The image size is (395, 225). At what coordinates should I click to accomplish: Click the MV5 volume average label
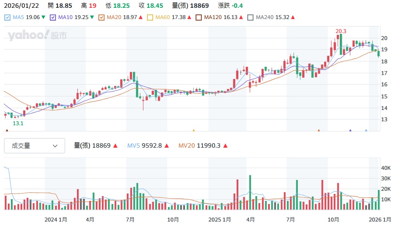(133, 146)
